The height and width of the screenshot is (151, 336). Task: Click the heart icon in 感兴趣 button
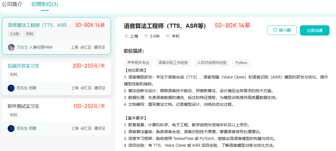click(x=275, y=30)
